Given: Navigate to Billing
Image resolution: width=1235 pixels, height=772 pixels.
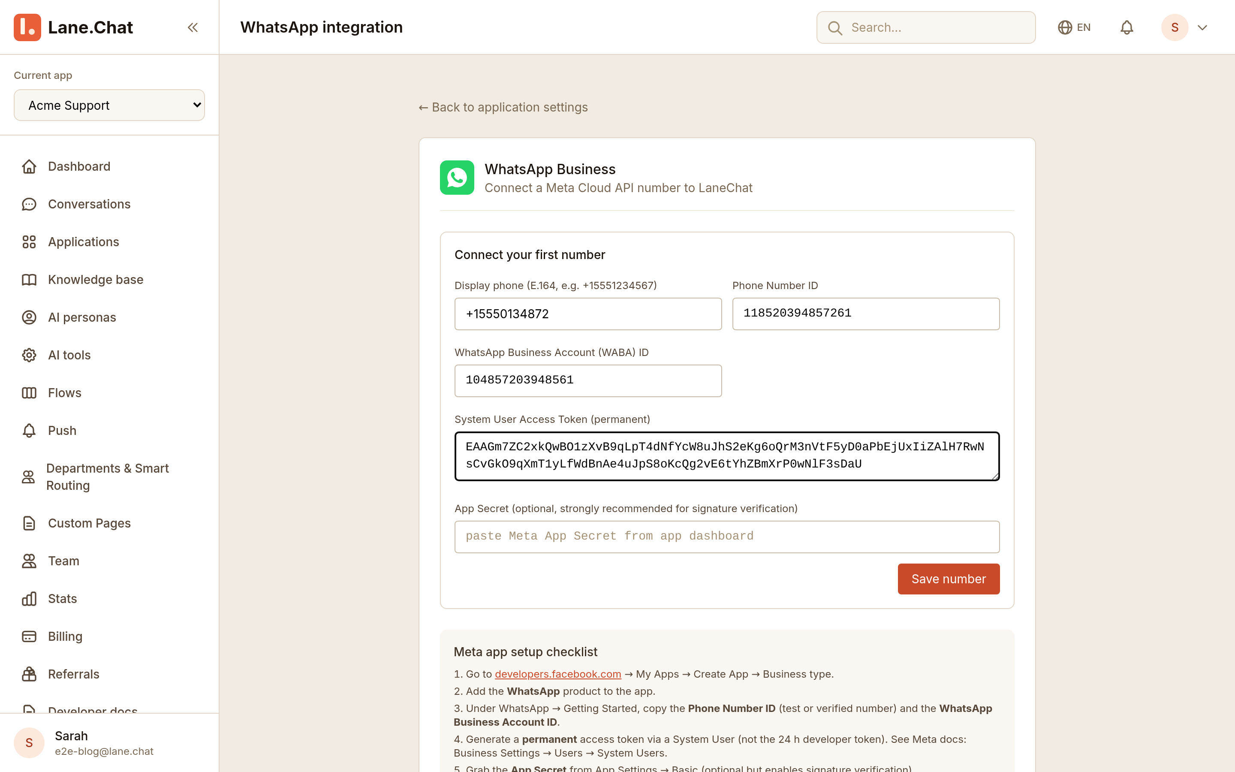Looking at the screenshot, I should (109, 637).
